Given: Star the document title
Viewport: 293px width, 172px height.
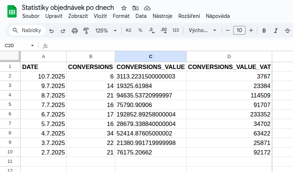Looking at the screenshot, I should [x=124, y=8].
